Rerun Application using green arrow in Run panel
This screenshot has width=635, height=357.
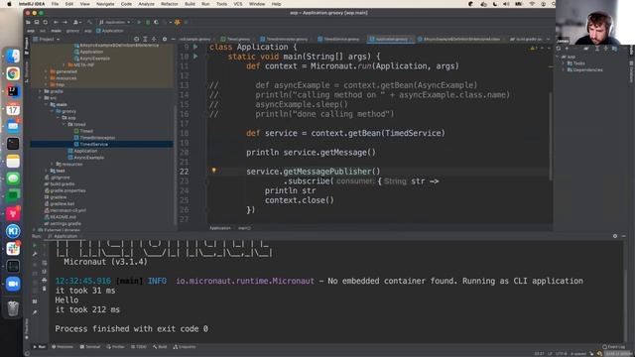click(x=35, y=245)
